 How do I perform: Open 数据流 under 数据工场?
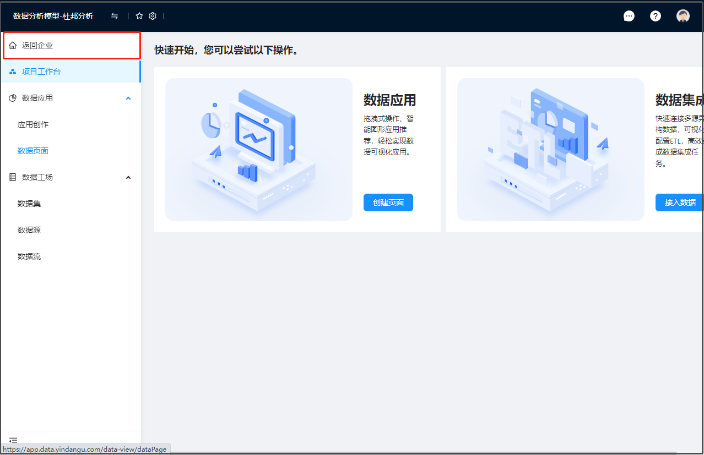pyautogui.click(x=29, y=256)
